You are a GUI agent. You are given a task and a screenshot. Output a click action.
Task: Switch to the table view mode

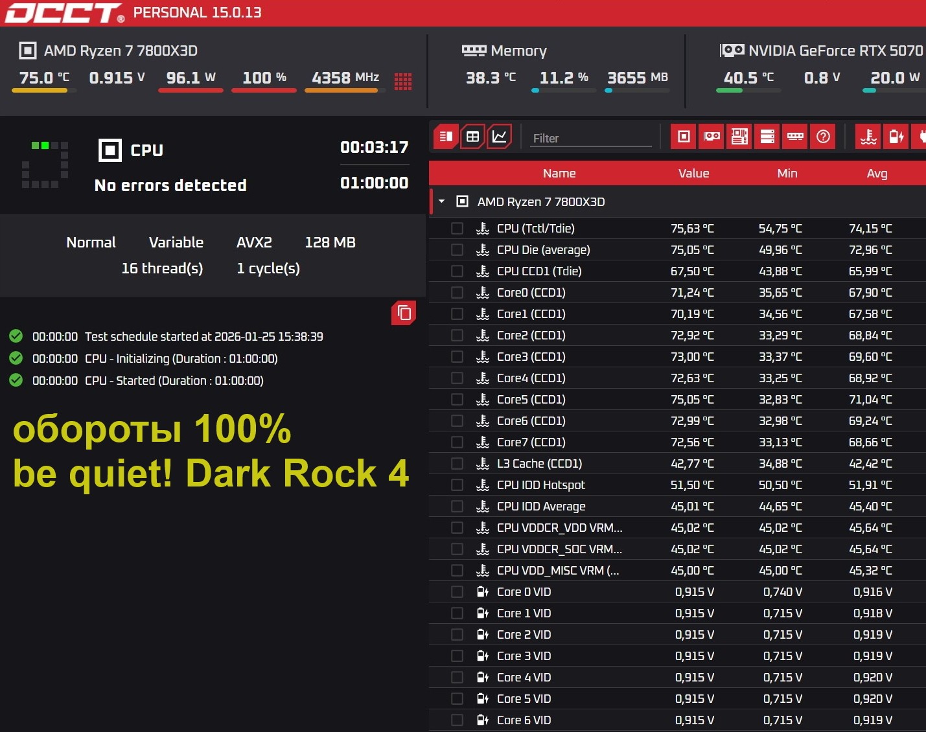(x=472, y=137)
